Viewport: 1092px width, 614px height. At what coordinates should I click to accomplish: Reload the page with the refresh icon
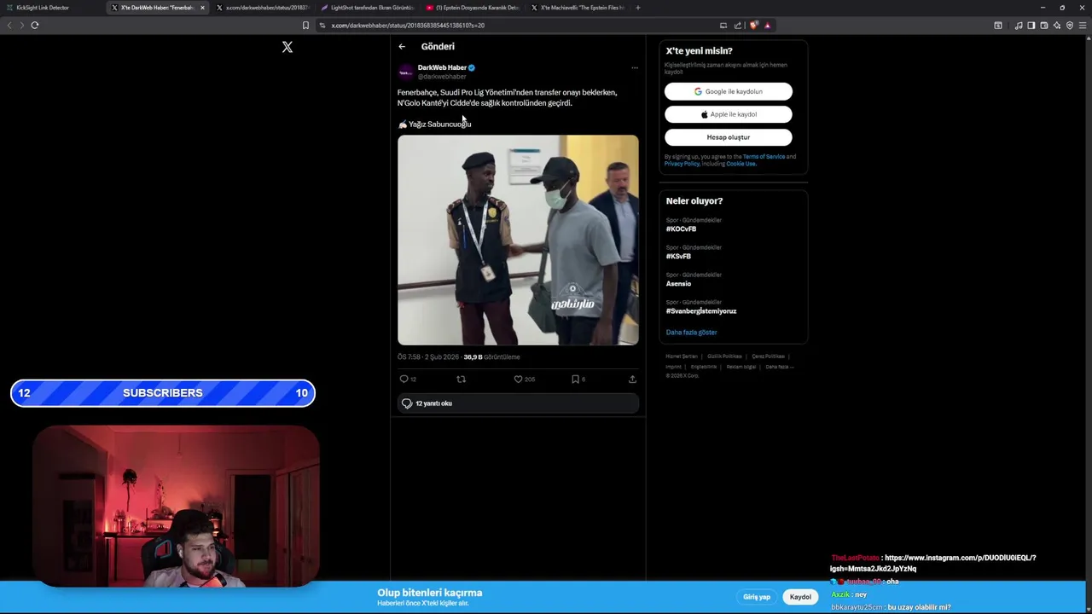pyautogui.click(x=35, y=25)
